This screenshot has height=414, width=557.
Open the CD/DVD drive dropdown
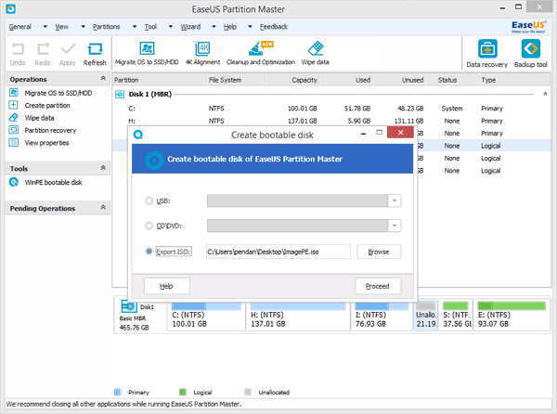click(395, 226)
